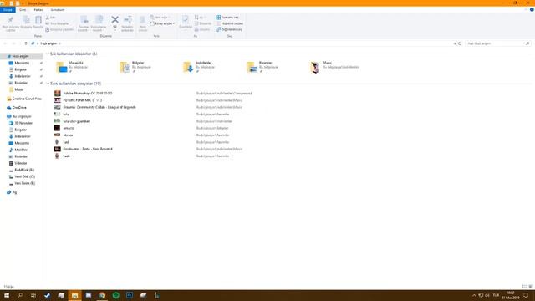
Task: Collapse the Son kullanılan dosyalar group
Action: (x=48, y=84)
